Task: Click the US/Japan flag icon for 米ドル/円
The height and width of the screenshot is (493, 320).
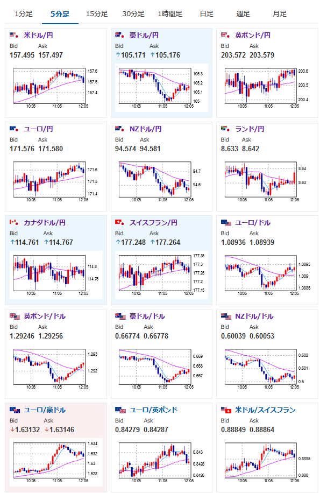Action: 14,35
